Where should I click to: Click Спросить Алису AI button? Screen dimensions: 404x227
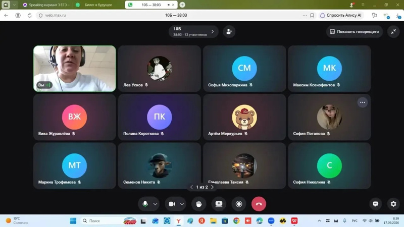pyautogui.click(x=340, y=16)
